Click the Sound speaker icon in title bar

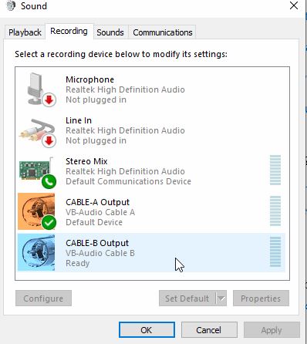pos(11,5)
